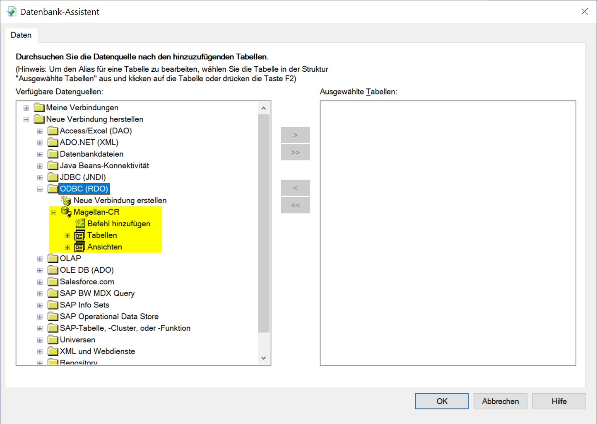Collapse the Neue Verbindung herstellen node
The width and height of the screenshot is (597, 424).
(x=26, y=120)
